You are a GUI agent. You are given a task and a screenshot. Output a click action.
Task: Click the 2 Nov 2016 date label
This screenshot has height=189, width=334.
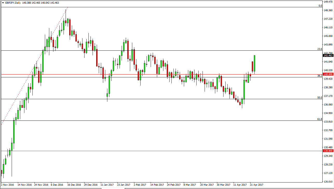8,185
